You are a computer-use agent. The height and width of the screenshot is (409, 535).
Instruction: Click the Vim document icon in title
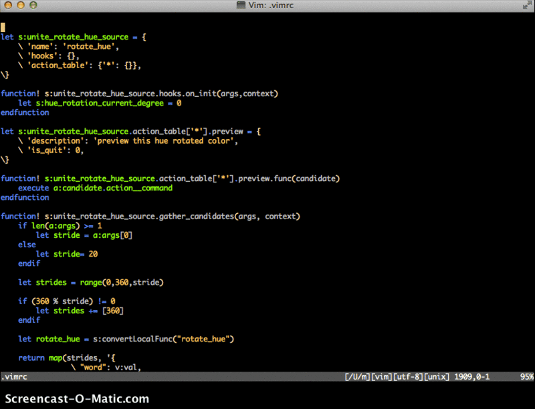pos(241,5)
